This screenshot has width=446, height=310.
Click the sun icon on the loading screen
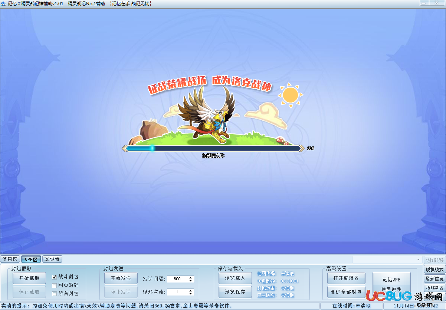click(290, 95)
